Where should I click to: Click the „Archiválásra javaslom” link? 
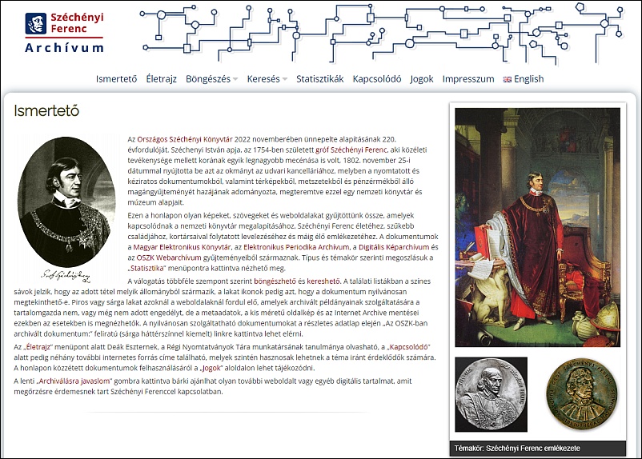tap(74, 381)
